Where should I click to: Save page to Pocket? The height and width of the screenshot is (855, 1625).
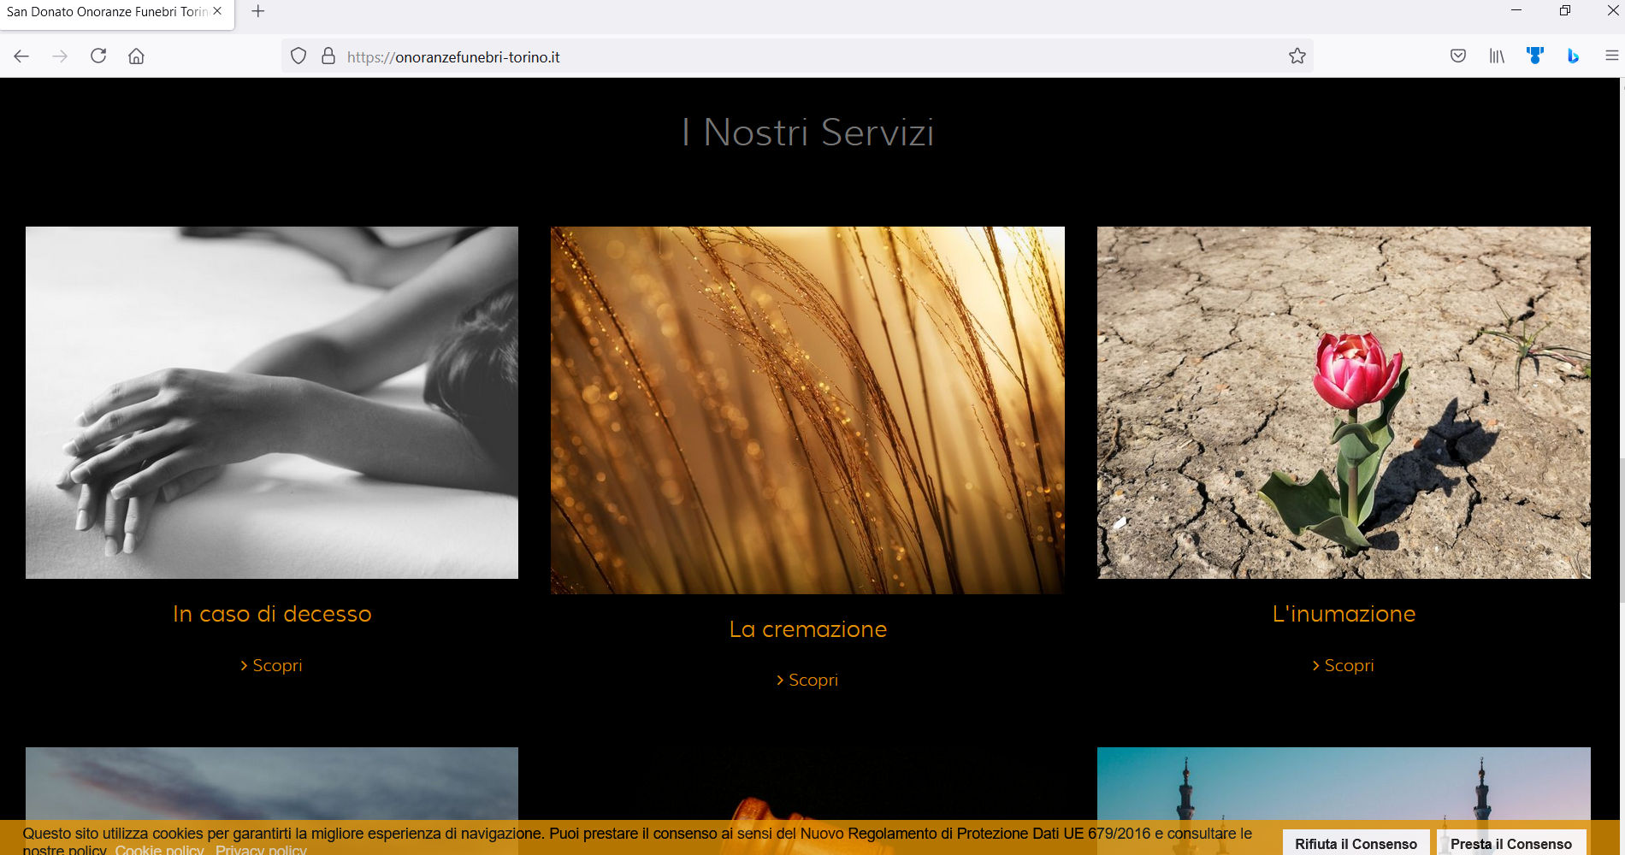pyautogui.click(x=1458, y=56)
